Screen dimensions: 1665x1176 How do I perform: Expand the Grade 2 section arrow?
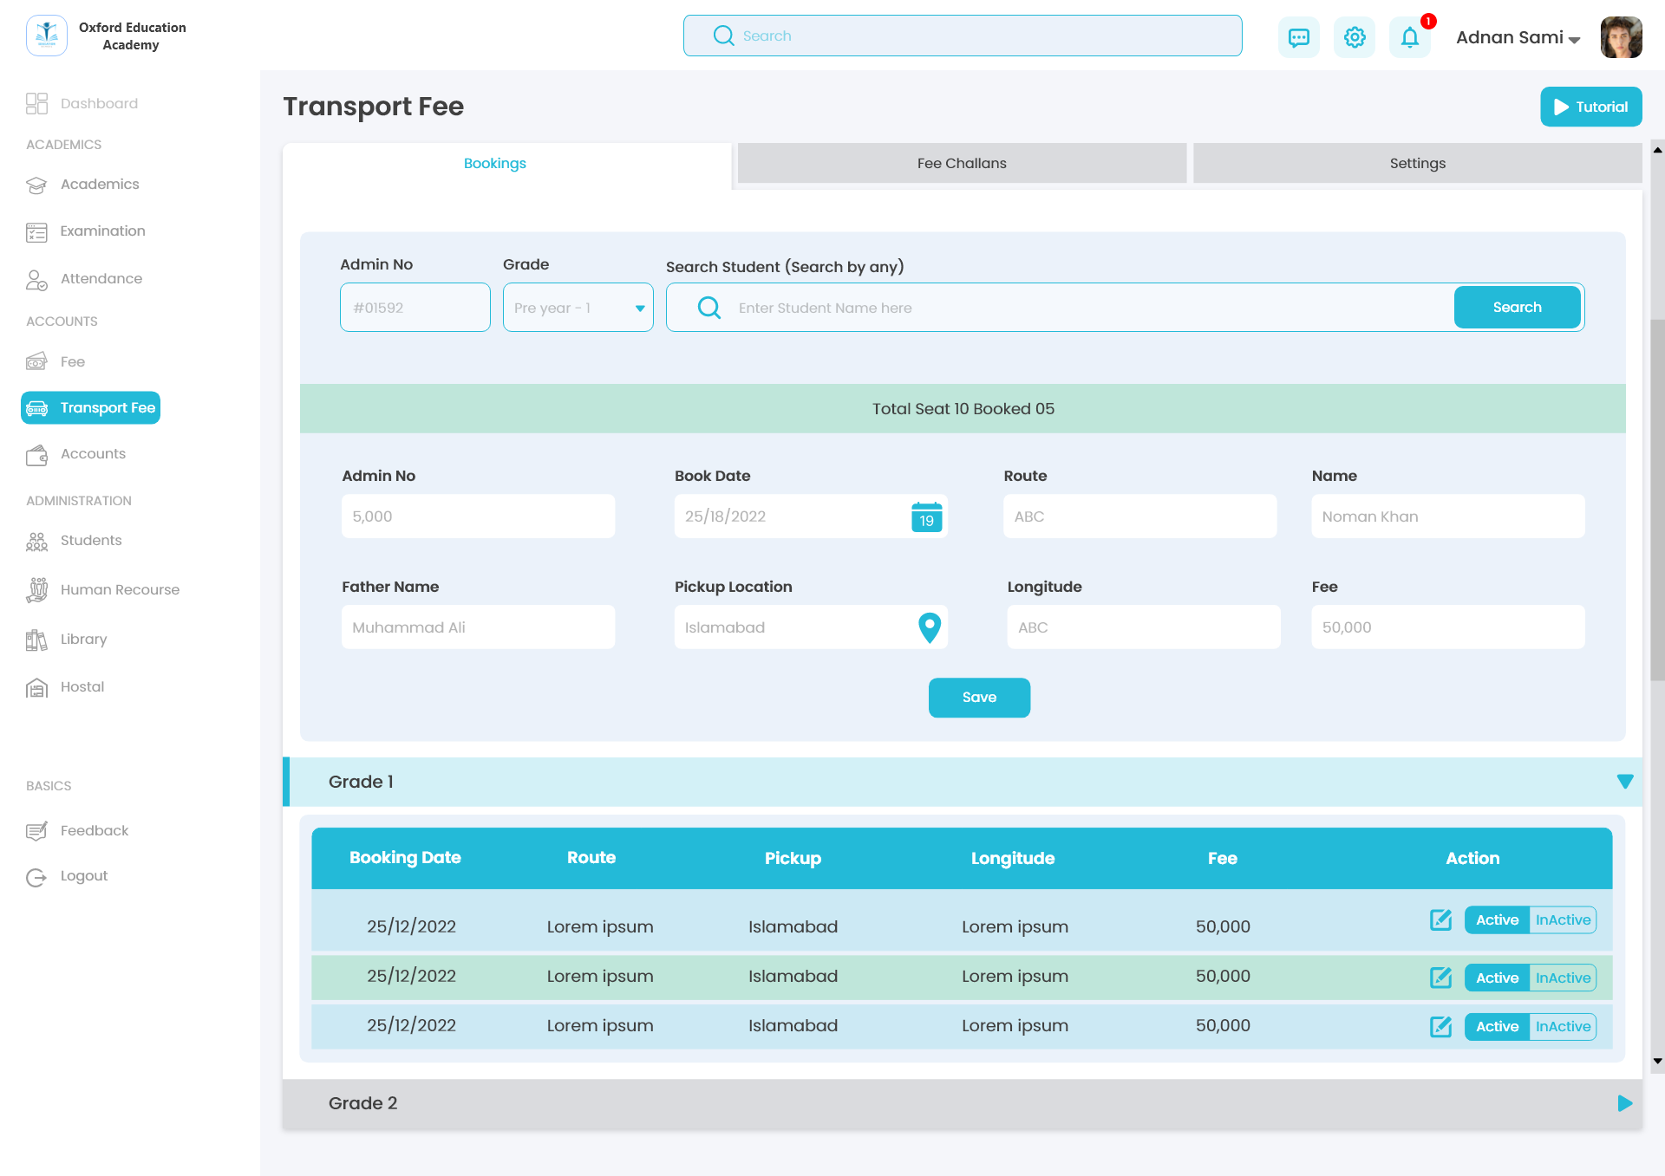point(1625,1103)
